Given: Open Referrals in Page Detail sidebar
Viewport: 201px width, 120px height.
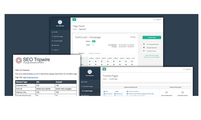Looking at the screenshot, I should click(x=55, y=45).
